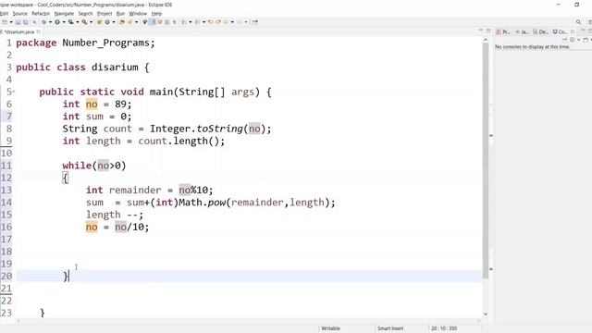The height and width of the screenshot is (333, 592).
Task: Open the Refactor menu
Action: [x=41, y=13]
